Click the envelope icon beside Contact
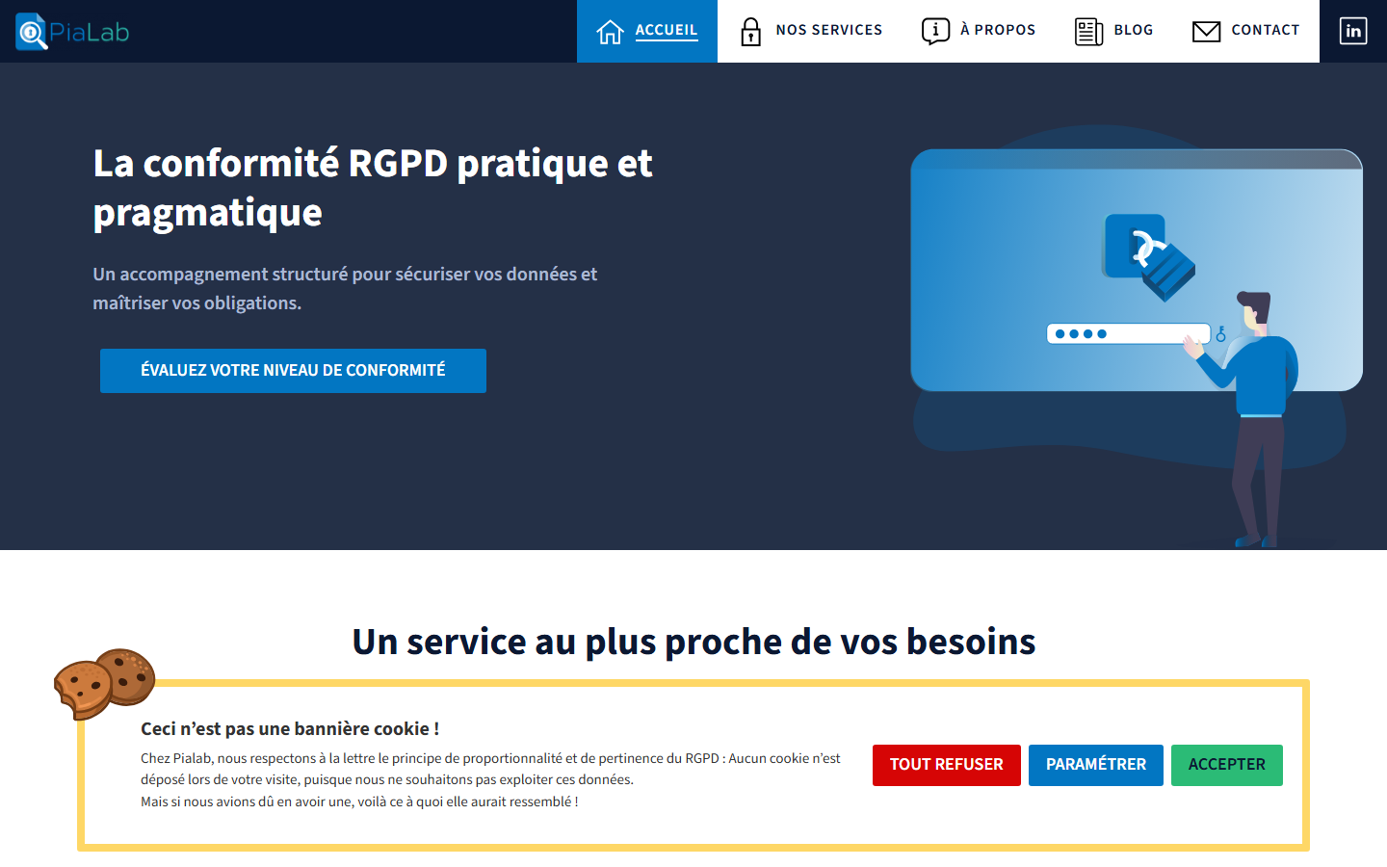The height and width of the screenshot is (867, 1387). 1206,32
